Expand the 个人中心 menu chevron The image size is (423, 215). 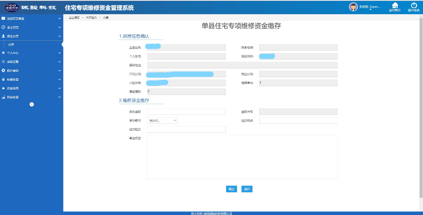pos(60,53)
